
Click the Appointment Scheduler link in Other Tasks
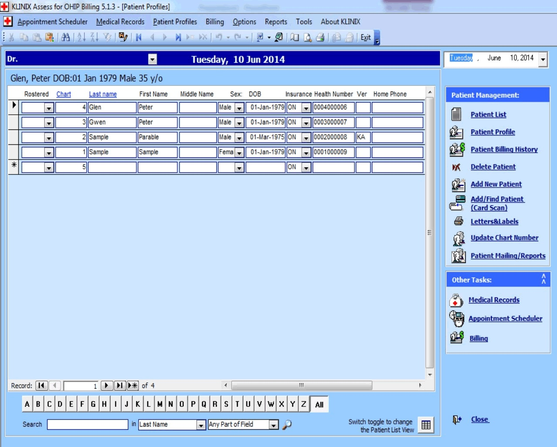pyautogui.click(x=505, y=319)
